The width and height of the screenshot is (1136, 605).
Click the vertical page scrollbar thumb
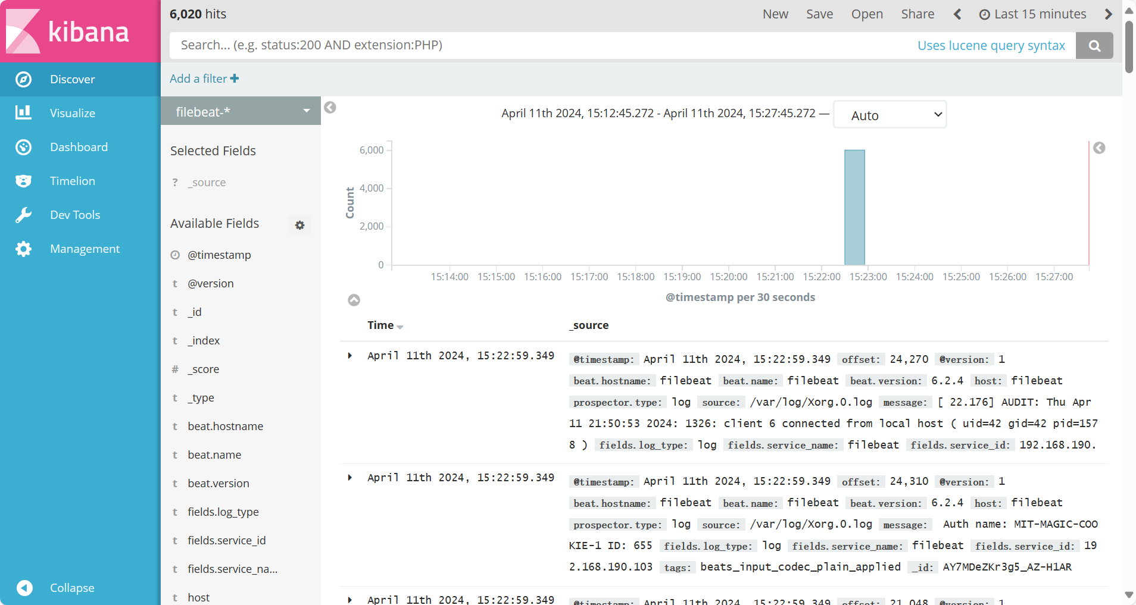tap(1129, 46)
